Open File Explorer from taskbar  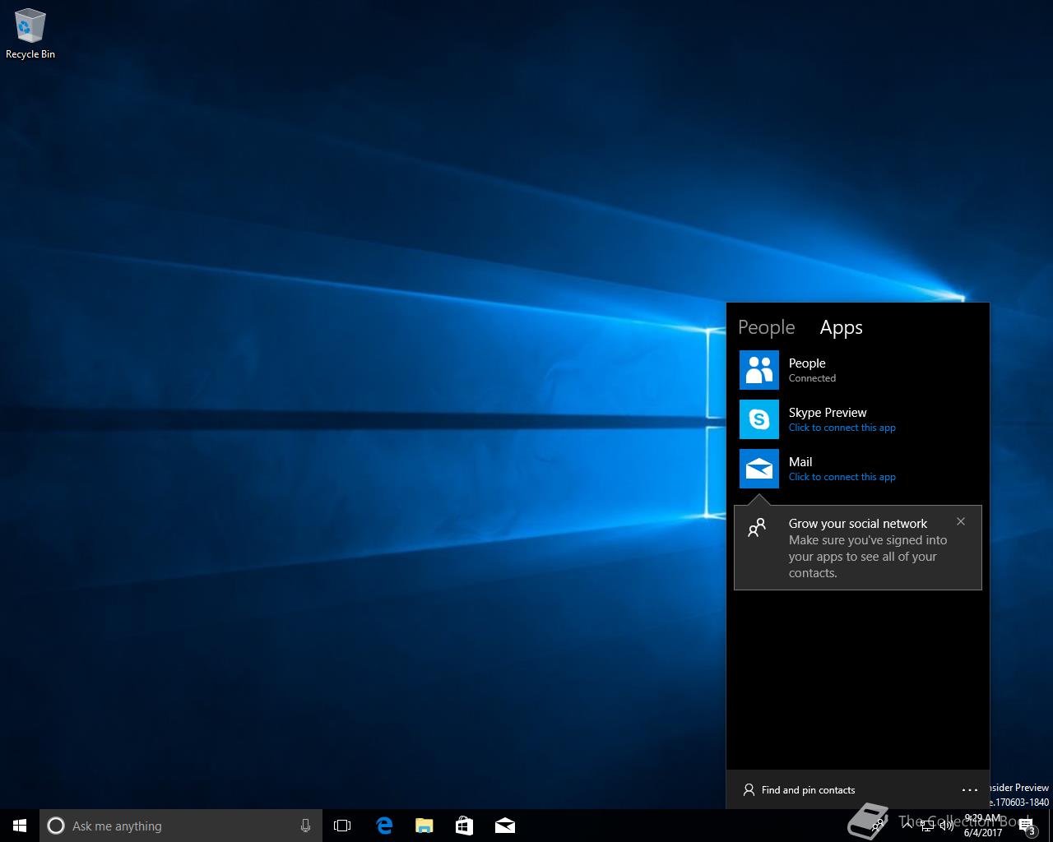tap(424, 826)
